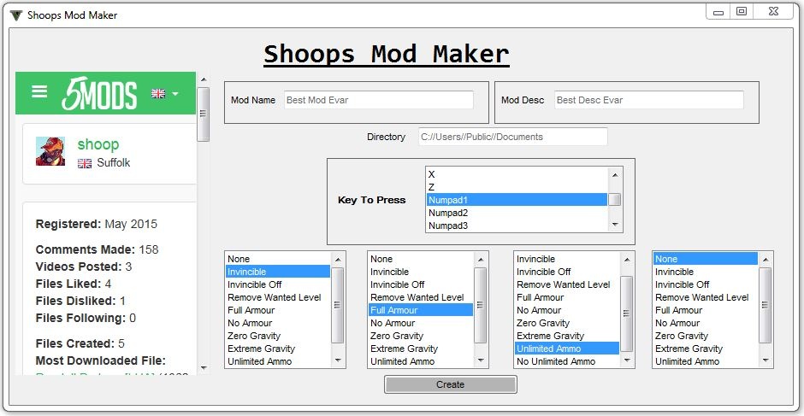
Task: Choose key X in Key To Press list
Action: click(x=432, y=174)
